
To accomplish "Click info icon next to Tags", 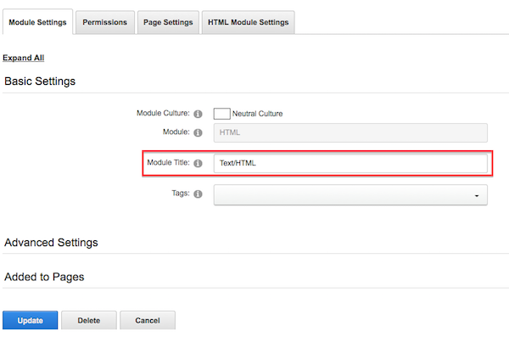I will click(x=198, y=194).
